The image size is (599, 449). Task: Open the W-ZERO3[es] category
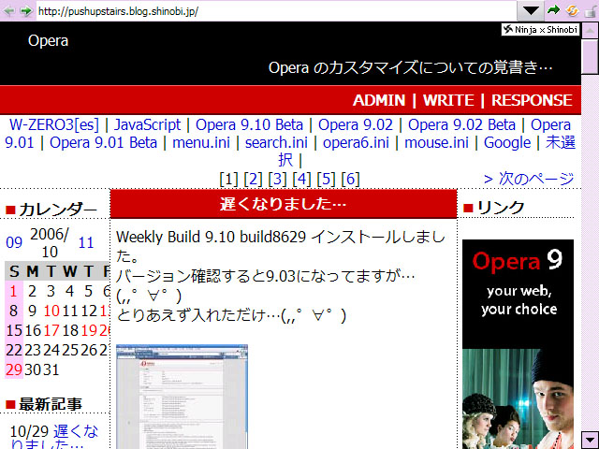point(54,124)
